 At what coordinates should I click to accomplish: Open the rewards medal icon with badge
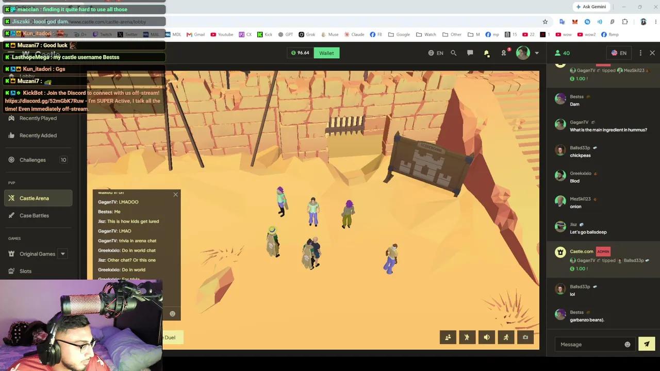pyautogui.click(x=504, y=53)
